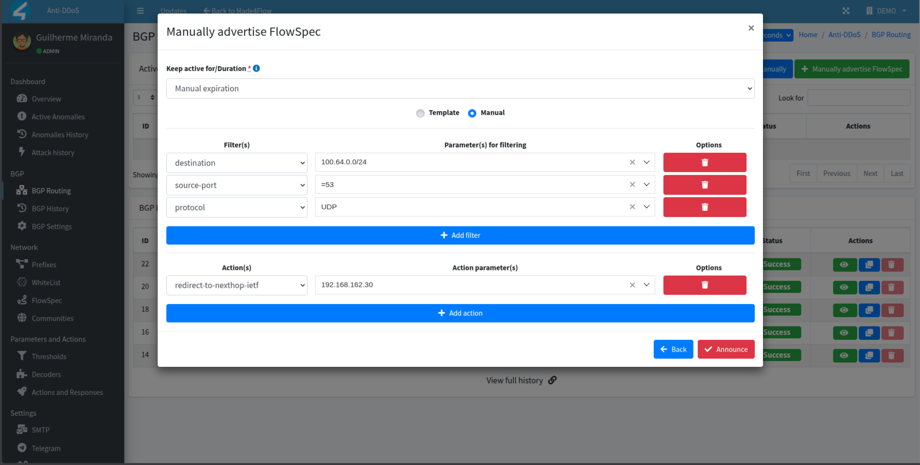Expand the 192.168.162.30 action parameter list
The width and height of the screenshot is (920, 465).
tap(646, 285)
